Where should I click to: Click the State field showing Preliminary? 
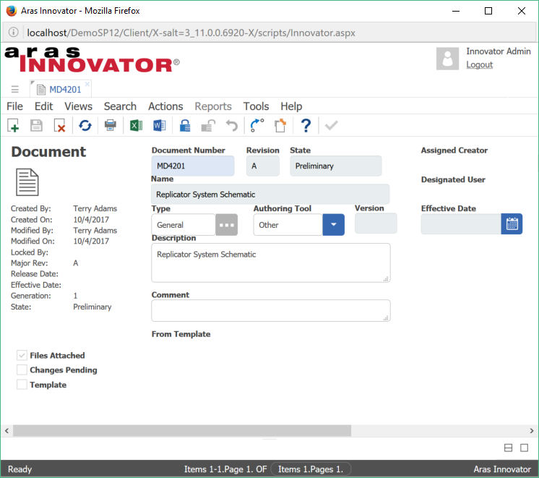(x=335, y=166)
